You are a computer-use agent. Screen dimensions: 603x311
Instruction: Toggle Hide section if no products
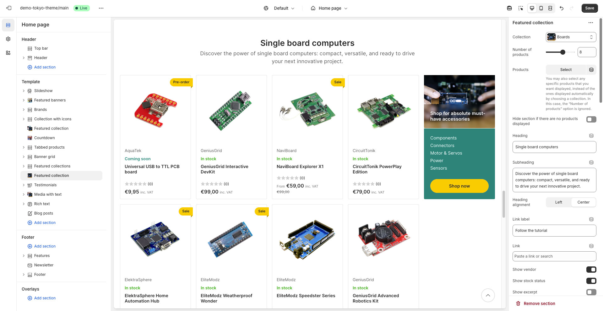coord(591,119)
